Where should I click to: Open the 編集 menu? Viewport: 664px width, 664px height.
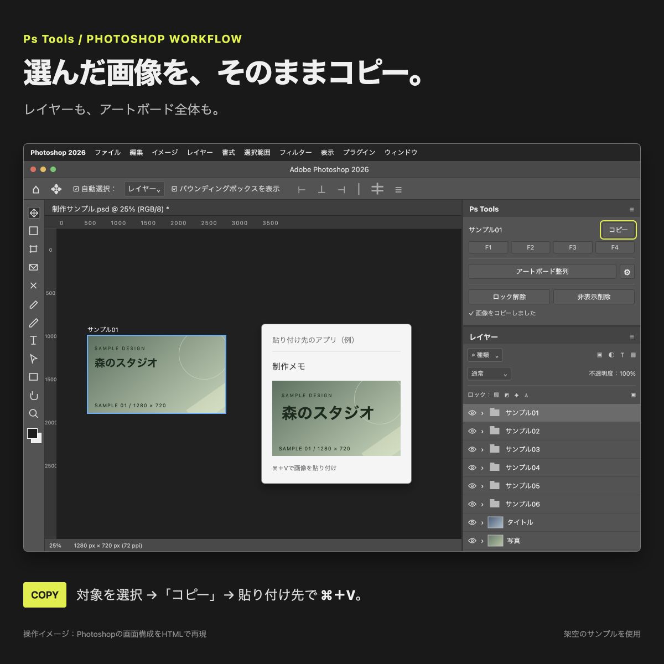(136, 153)
